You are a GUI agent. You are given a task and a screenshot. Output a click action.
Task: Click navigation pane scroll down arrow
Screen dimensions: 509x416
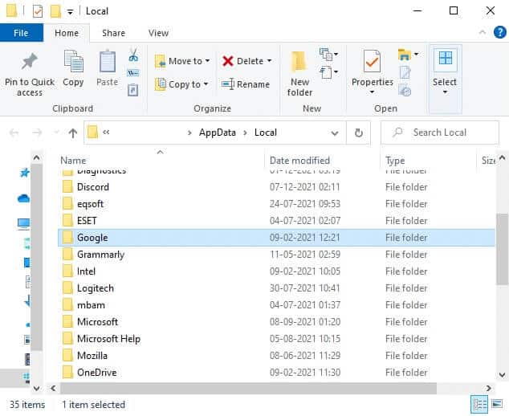coord(36,389)
